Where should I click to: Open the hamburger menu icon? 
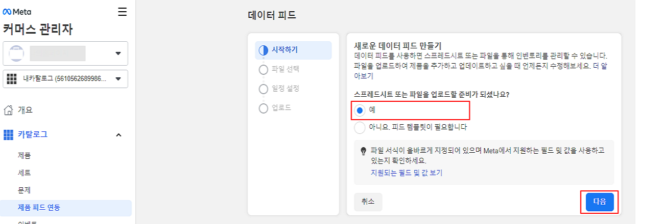(x=122, y=12)
